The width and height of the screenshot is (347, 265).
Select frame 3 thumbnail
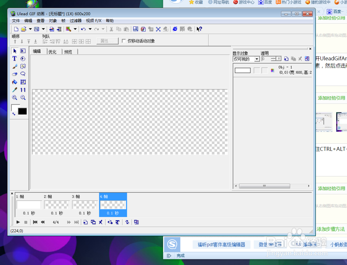click(85, 205)
